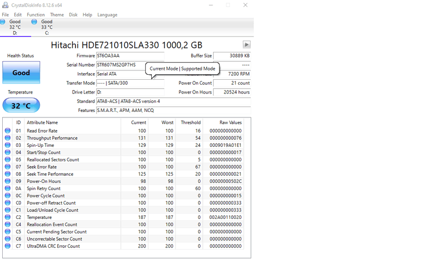Click status orb for Read Error Rate

tap(8, 131)
